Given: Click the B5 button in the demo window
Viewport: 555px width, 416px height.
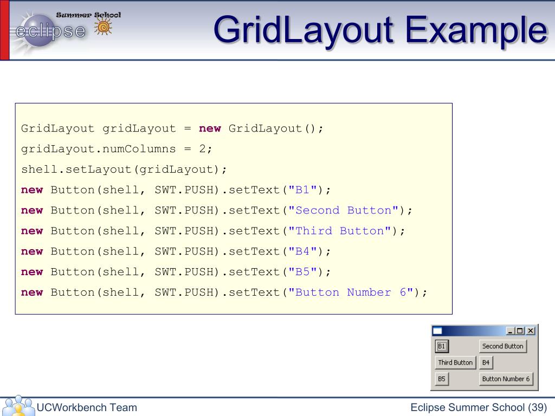Looking at the screenshot, I should (441, 379).
